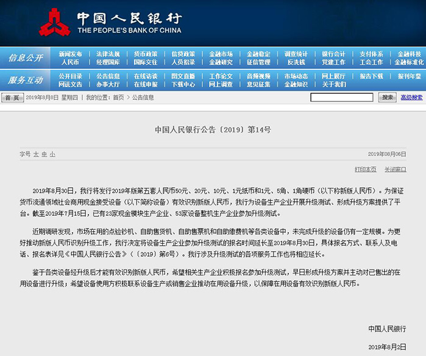Open the 公开目录 link

[70, 76]
